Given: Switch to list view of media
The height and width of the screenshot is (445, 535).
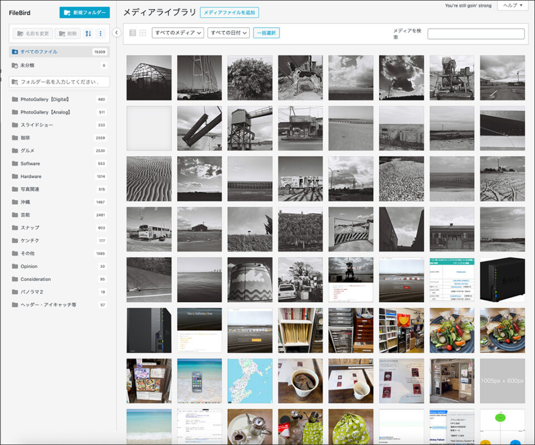Looking at the screenshot, I should (133, 33).
